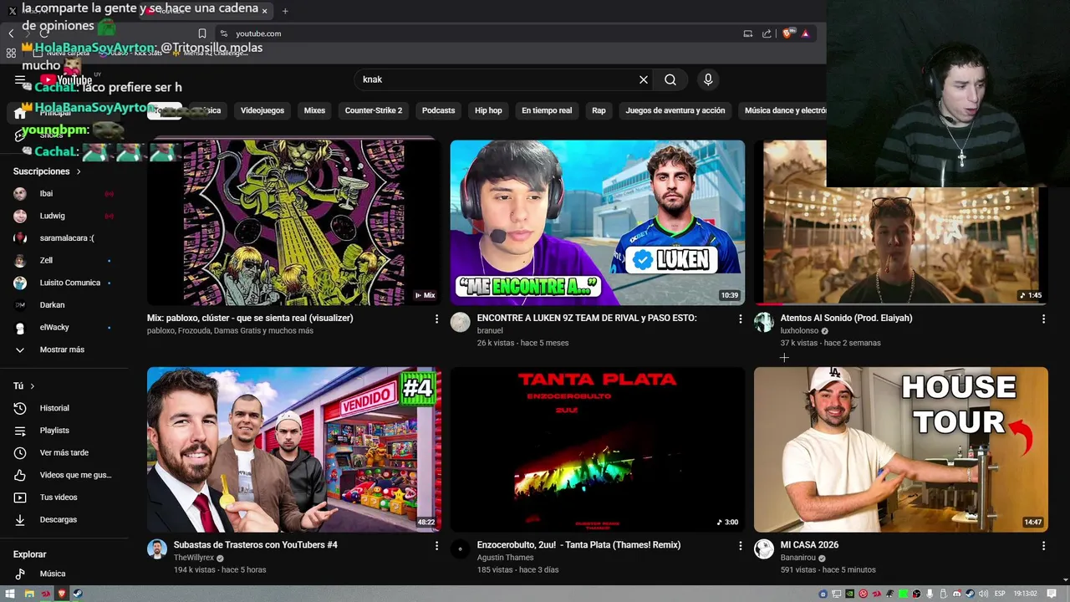Select the Mixes filter chip
Viewport: 1070px width, 602px height.
314,110
